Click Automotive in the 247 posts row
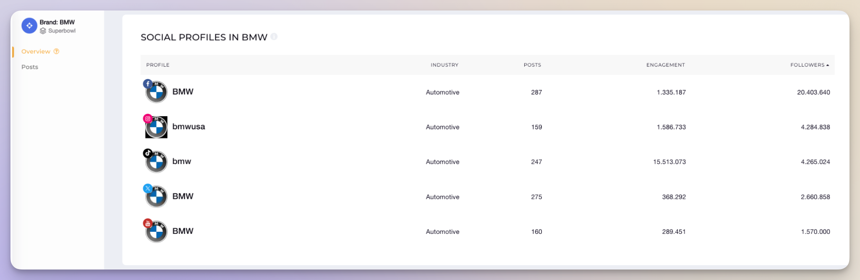This screenshot has height=280, width=860. (x=442, y=162)
